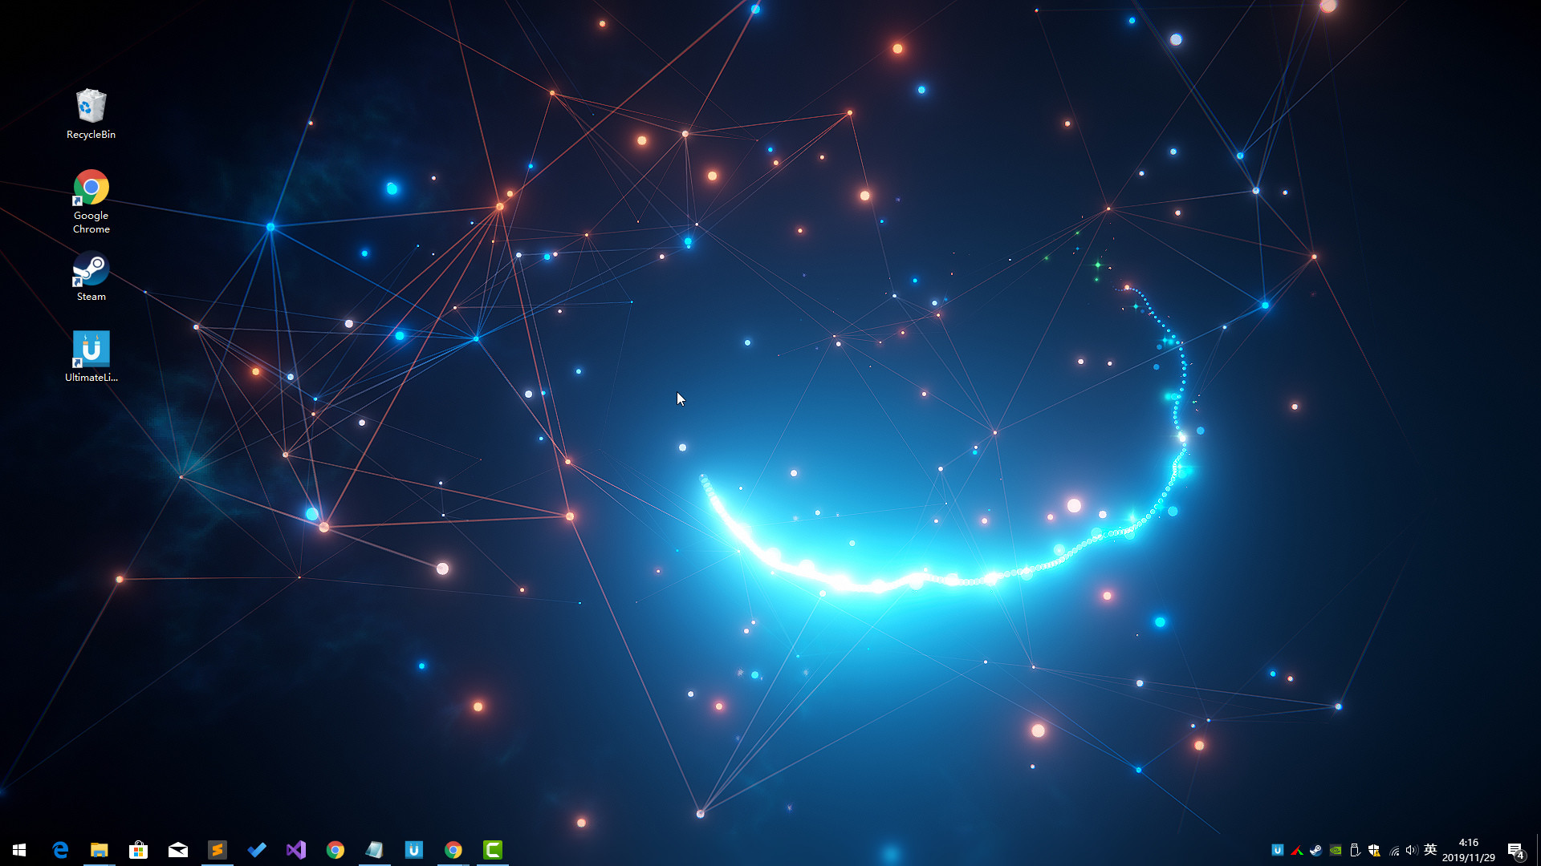Switch the input language via the 英 indicator
Screen dimensions: 1541x866
click(x=1431, y=850)
